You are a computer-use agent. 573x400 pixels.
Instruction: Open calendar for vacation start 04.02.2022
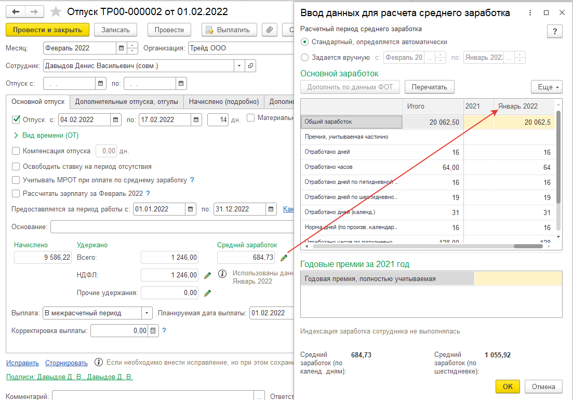[115, 120]
